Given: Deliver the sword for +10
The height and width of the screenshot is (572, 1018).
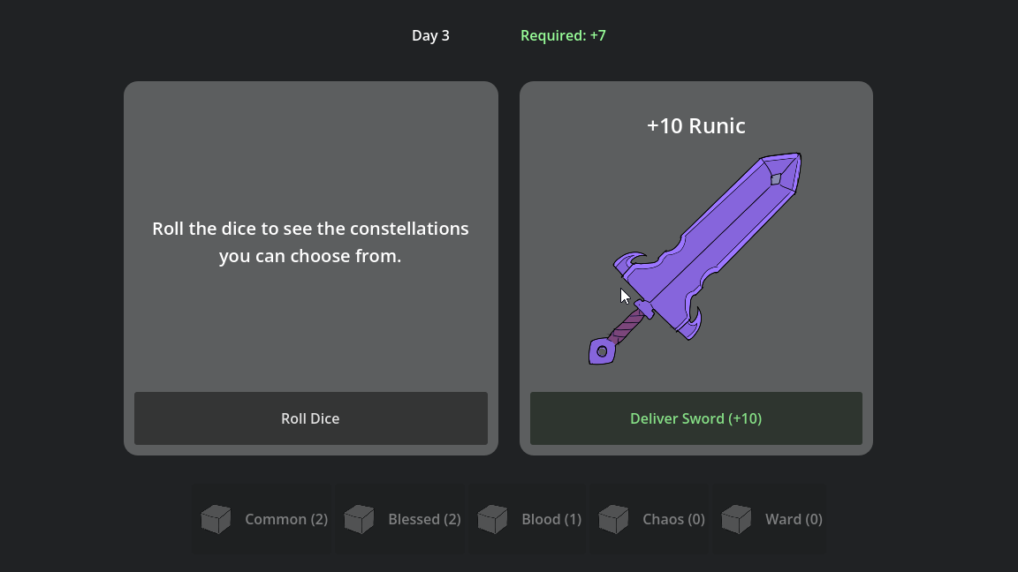Looking at the screenshot, I should pyautogui.click(x=696, y=418).
